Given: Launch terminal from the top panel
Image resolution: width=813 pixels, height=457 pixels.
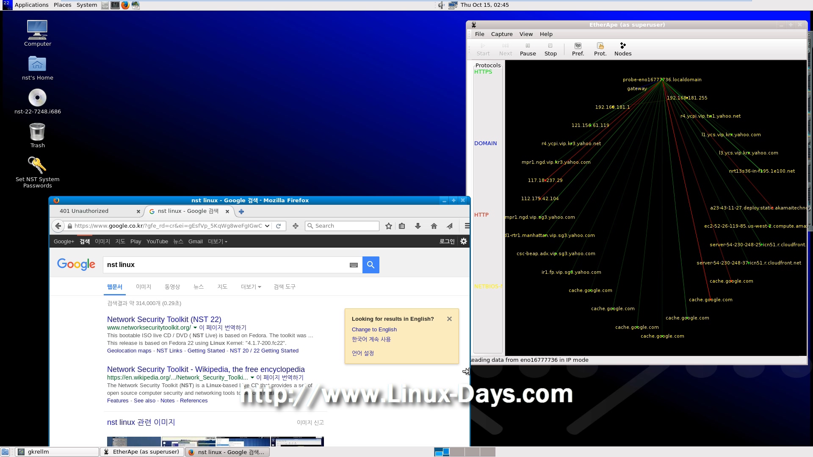Looking at the screenshot, I should point(115,5).
